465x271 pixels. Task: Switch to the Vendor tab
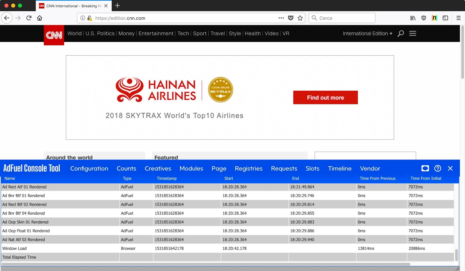(x=370, y=168)
